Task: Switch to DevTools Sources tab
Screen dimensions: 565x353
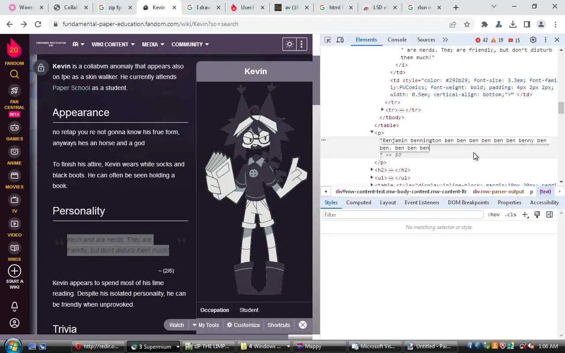Action: click(x=426, y=40)
